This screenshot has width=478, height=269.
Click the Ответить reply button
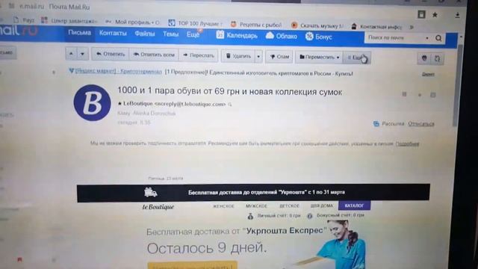(x=111, y=55)
